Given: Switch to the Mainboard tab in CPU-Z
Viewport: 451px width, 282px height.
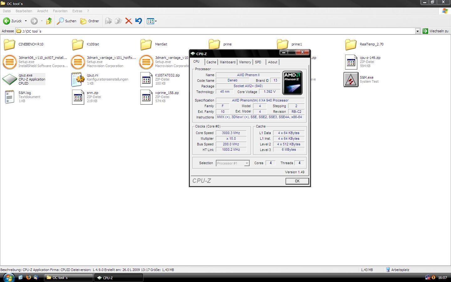Looking at the screenshot, I should 227,62.
